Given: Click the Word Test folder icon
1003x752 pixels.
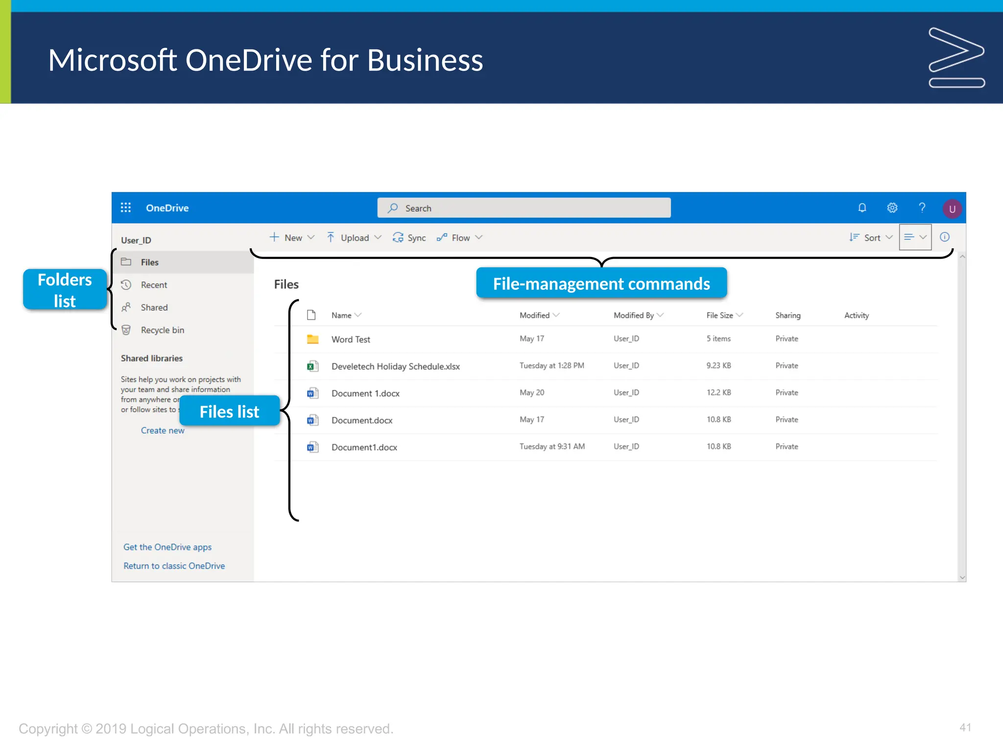Looking at the screenshot, I should click(312, 339).
